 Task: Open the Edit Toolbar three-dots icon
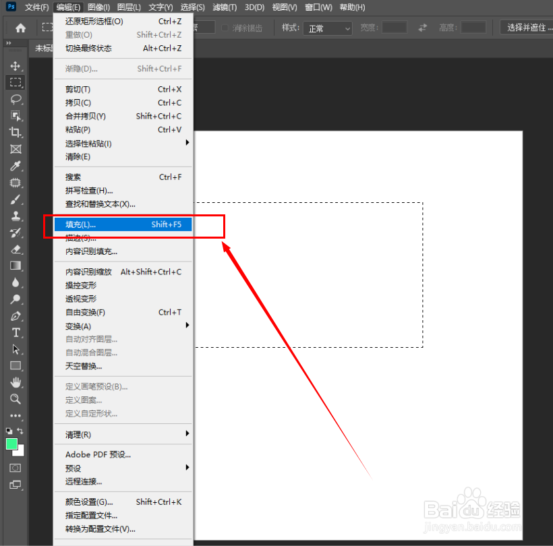pyautogui.click(x=15, y=416)
